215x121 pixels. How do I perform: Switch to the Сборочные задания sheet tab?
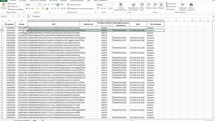click(x=22, y=120)
